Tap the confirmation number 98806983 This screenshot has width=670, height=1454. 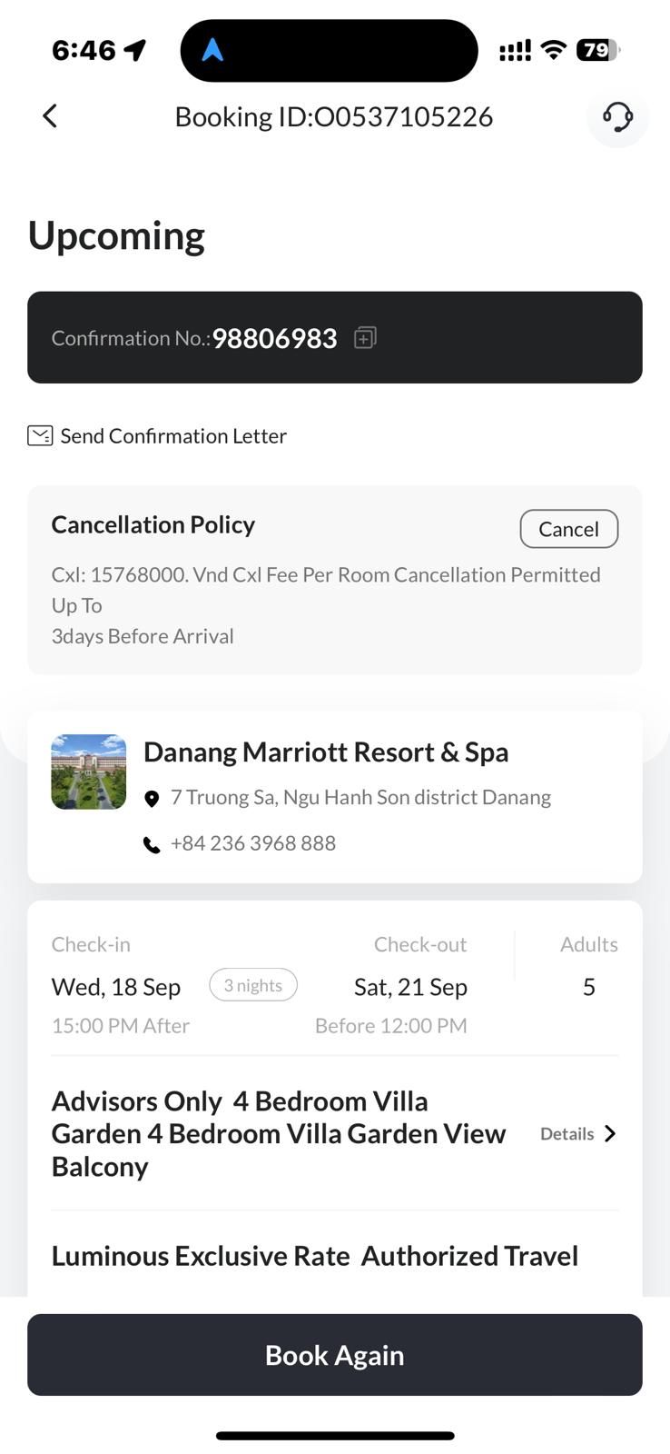(x=274, y=338)
